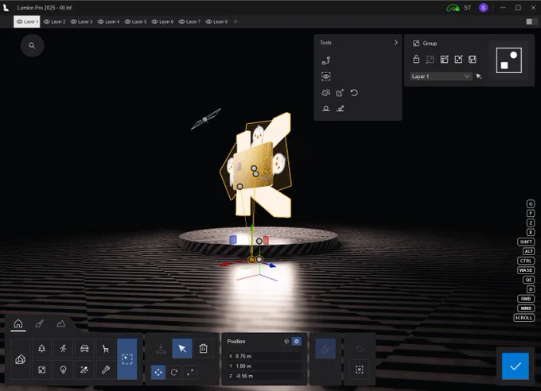Add a new layer with plus button
This screenshot has height=391, width=541.
click(235, 21)
